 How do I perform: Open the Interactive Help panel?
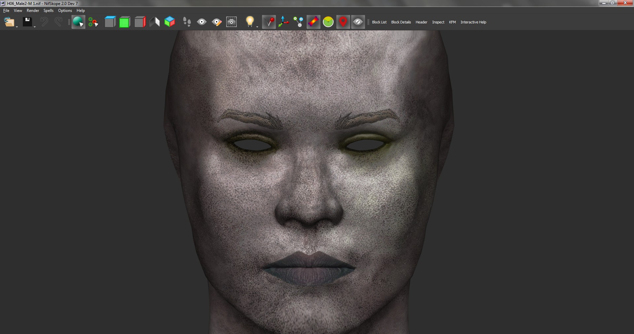coord(473,22)
